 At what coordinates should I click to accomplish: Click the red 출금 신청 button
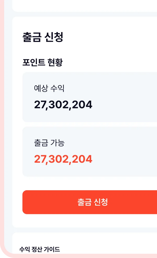click(x=90, y=202)
